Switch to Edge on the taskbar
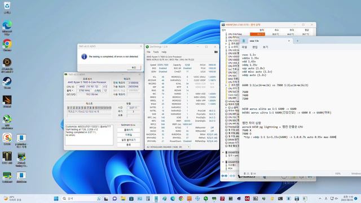The image size is (361, 203). [173, 198]
